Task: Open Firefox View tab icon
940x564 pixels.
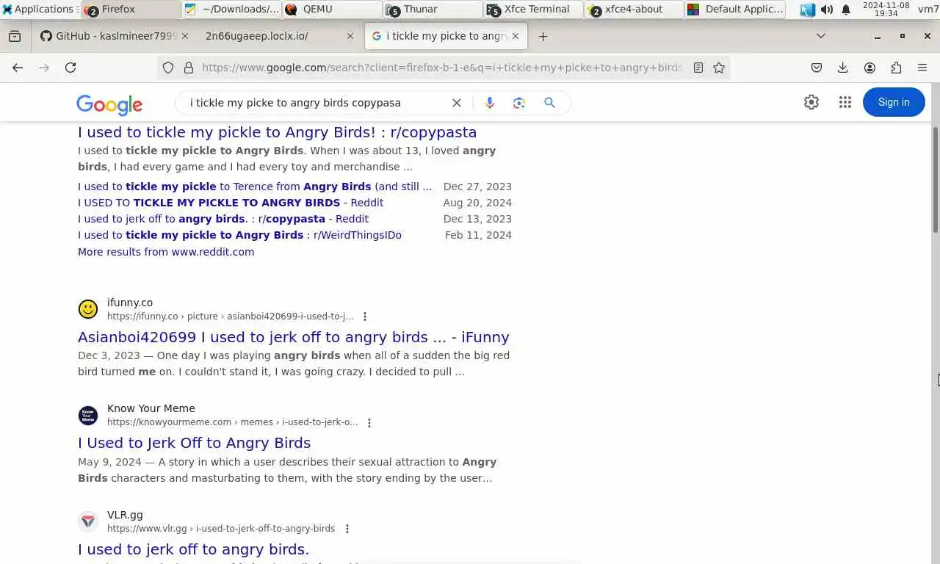Action: tap(15, 36)
